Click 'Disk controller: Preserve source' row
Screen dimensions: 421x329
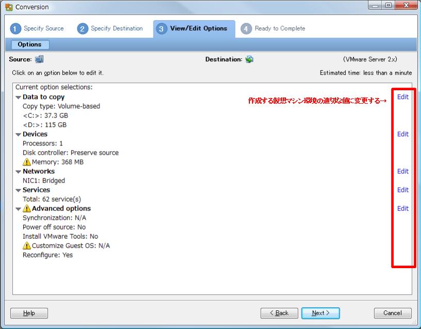[71, 153]
